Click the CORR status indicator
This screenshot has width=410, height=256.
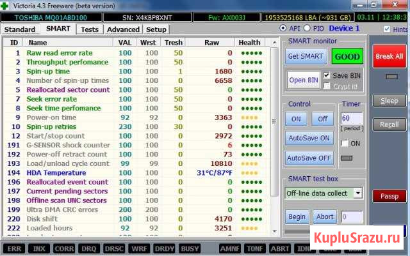64,247
